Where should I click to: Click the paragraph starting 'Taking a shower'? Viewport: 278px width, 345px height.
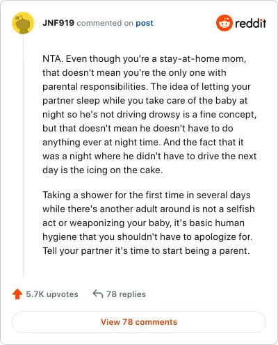coord(149,223)
